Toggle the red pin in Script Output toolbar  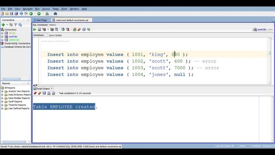[x=35, y=93]
